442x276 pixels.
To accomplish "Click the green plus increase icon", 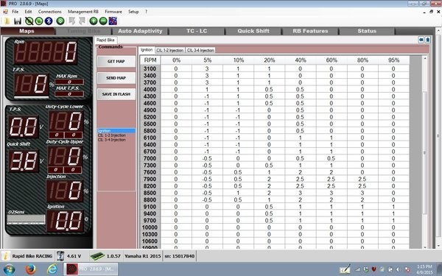I will pos(94,21).
